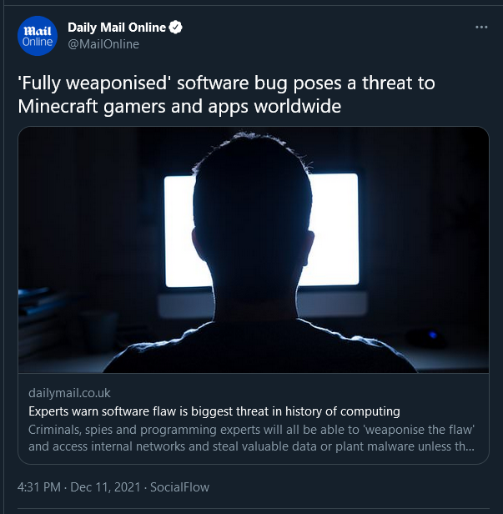Open the SocialFlow source label

click(x=179, y=487)
